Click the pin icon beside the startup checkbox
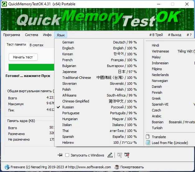Screen dimensions: 195x172 point(60,155)
